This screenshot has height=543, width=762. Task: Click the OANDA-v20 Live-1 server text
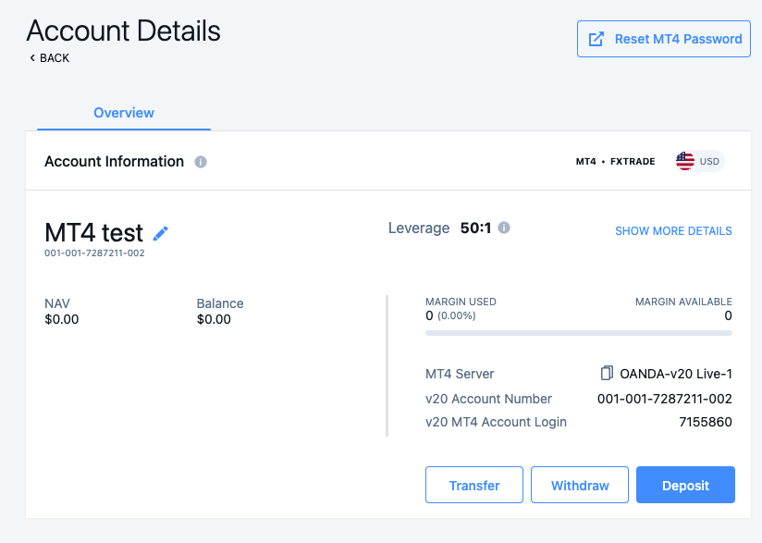pyautogui.click(x=676, y=374)
